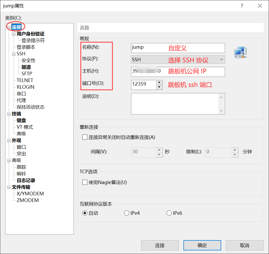Select 外观 in the category tree
The width and height of the screenshot is (269, 254).
click(x=16, y=140)
